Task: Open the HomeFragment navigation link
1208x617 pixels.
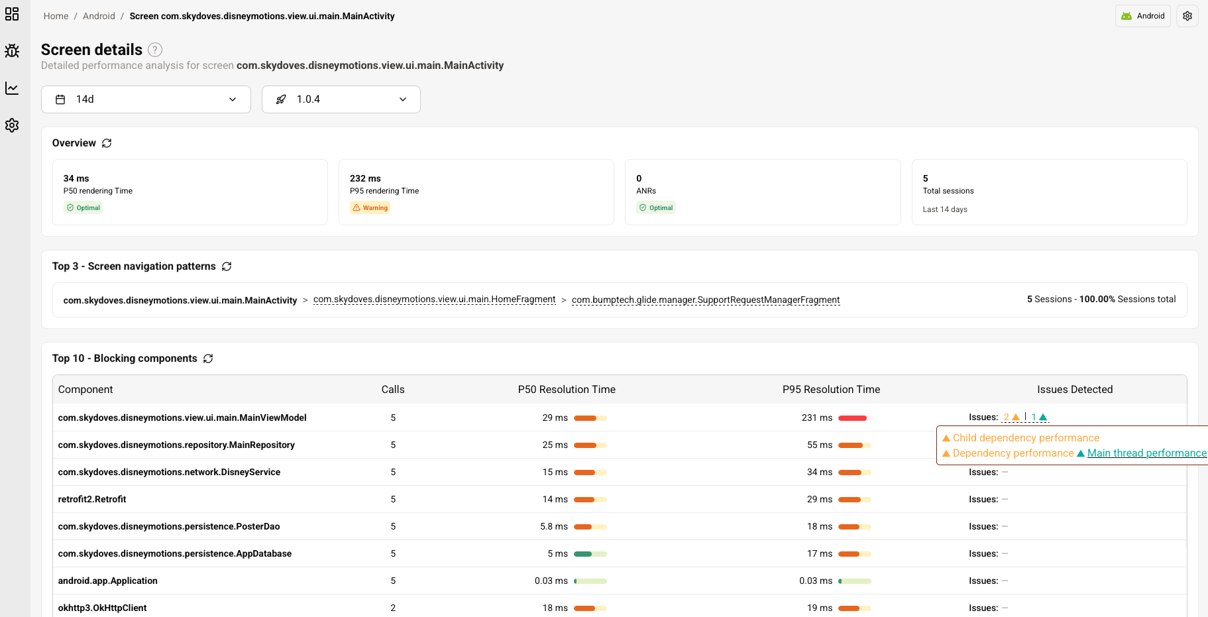Action: tap(434, 300)
